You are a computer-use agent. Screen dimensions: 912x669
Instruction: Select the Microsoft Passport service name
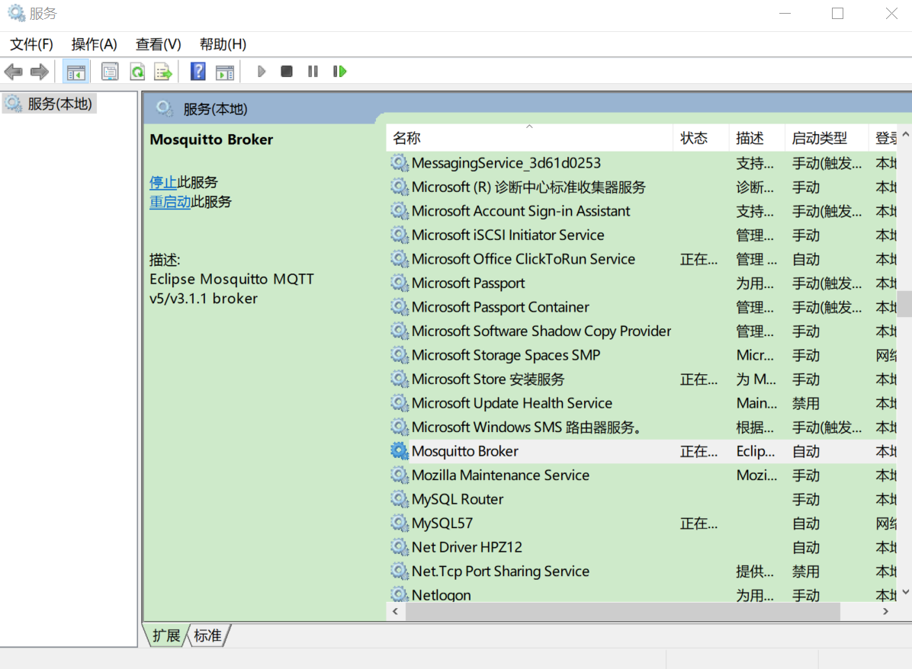[468, 283]
